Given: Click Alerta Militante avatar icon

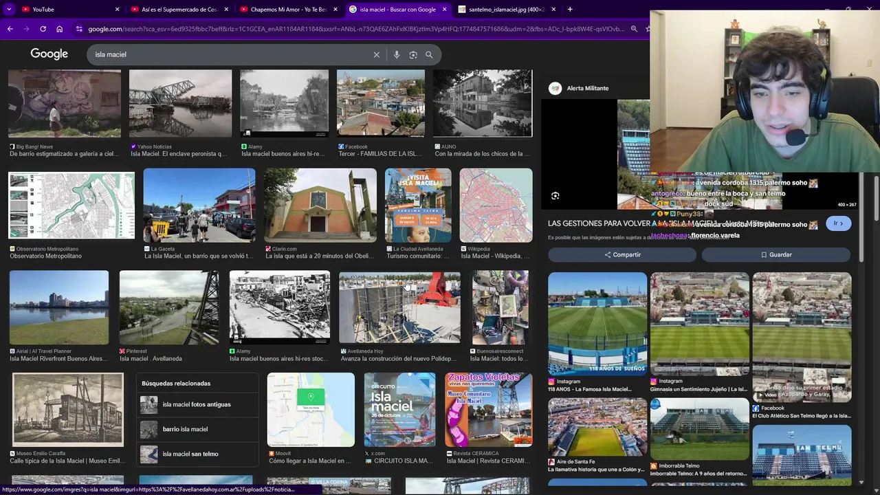Looking at the screenshot, I should pos(555,88).
